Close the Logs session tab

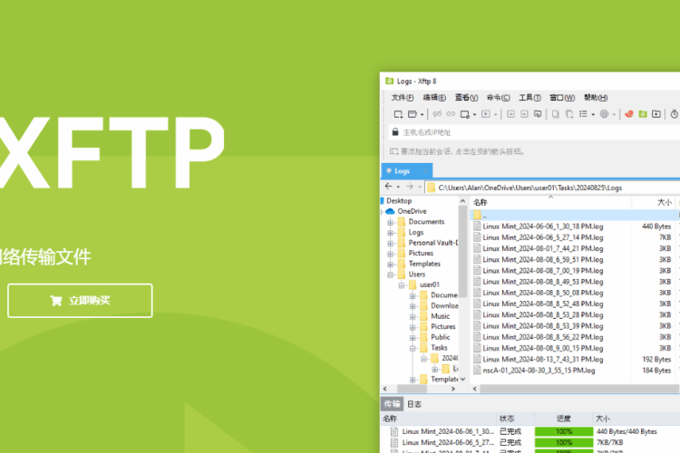[x=425, y=171]
